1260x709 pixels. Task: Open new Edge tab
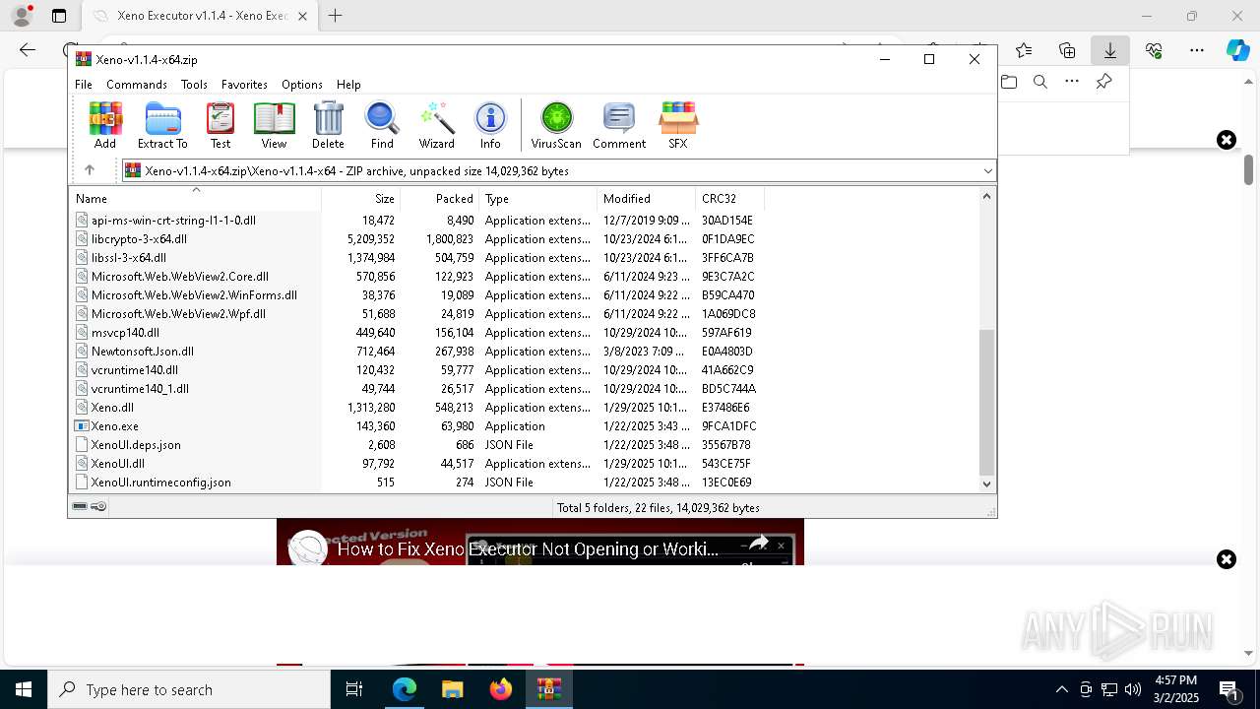[336, 16]
